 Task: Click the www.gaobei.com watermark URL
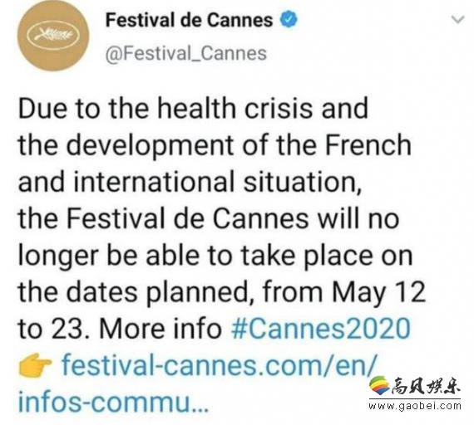pos(415,406)
